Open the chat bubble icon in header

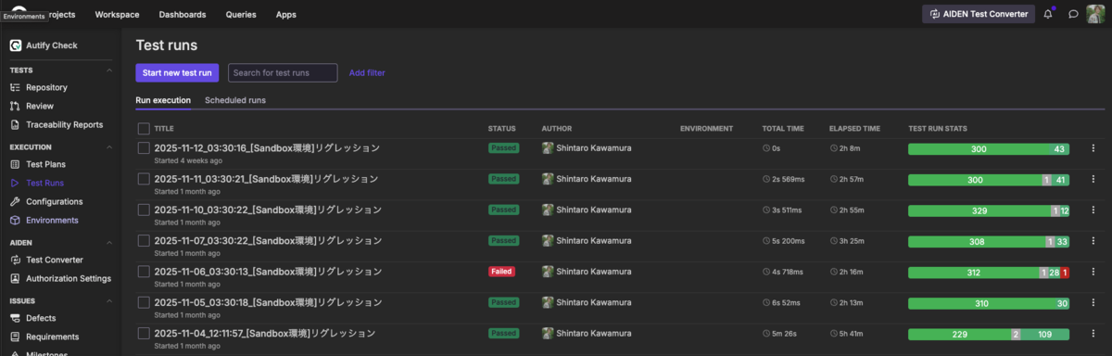point(1073,14)
